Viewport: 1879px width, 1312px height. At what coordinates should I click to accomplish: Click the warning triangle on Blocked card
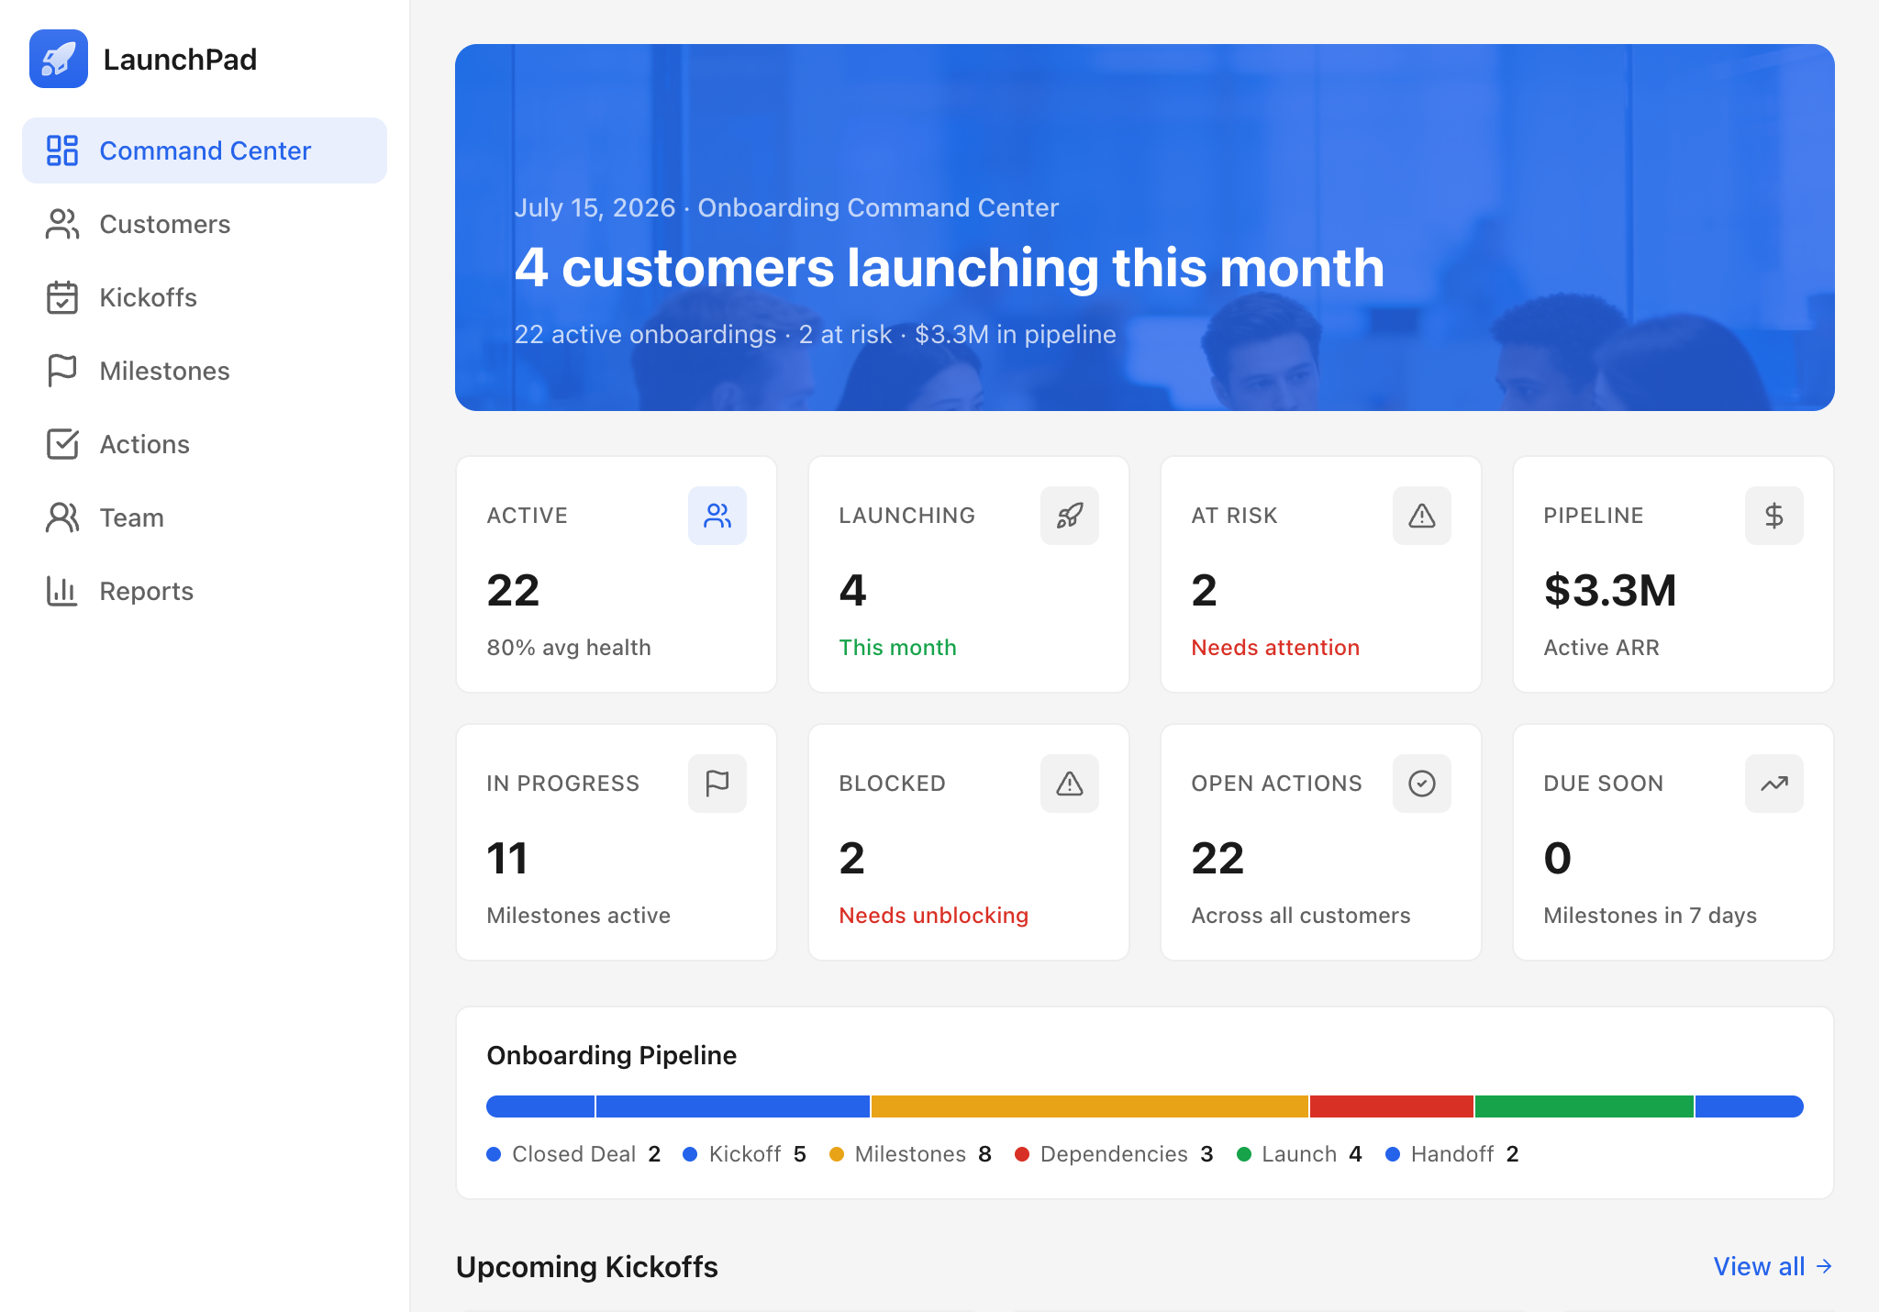[1070, 784]
